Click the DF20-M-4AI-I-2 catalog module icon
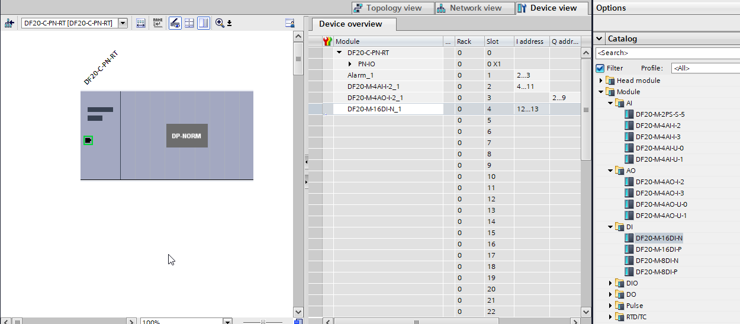The image size is (740, 324). tap(629, 126)
